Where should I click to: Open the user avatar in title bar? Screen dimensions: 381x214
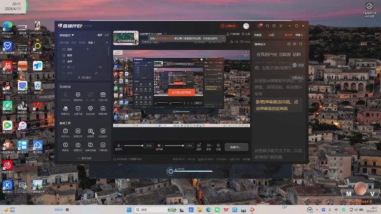click(x=246, y=26)
